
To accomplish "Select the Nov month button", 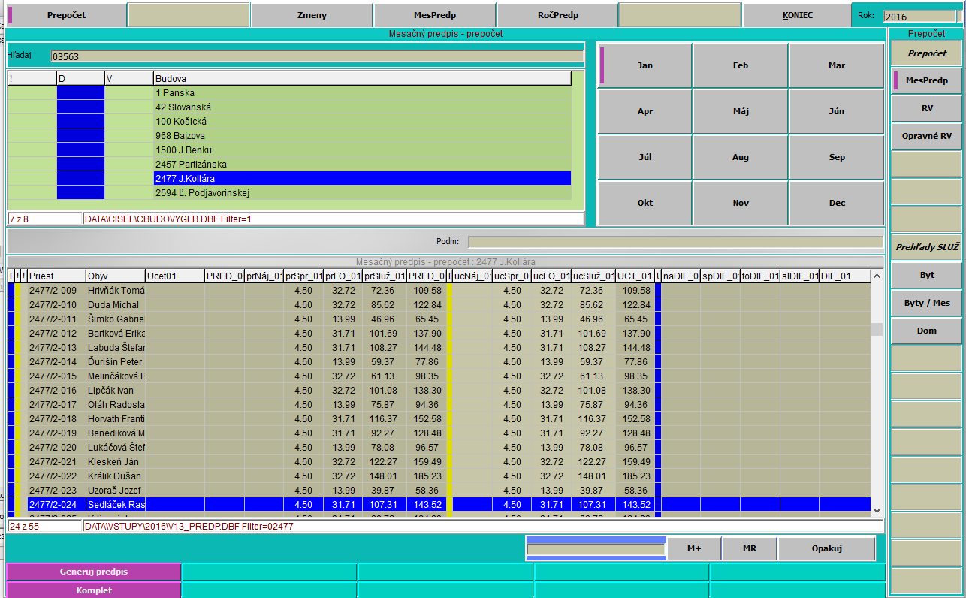I will [x=740, y=203].
